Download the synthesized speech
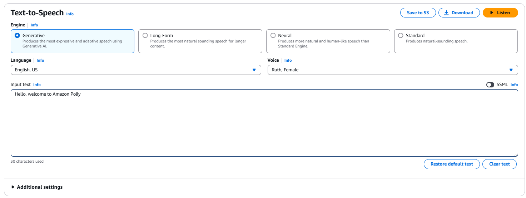 pyautogui.click(x=458, y=12)
